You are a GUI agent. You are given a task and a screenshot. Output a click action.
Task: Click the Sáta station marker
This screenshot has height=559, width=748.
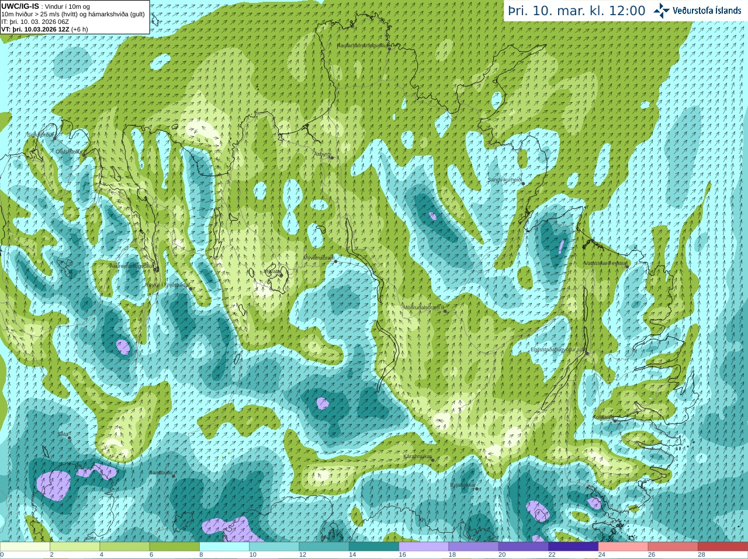pos(70,438)
